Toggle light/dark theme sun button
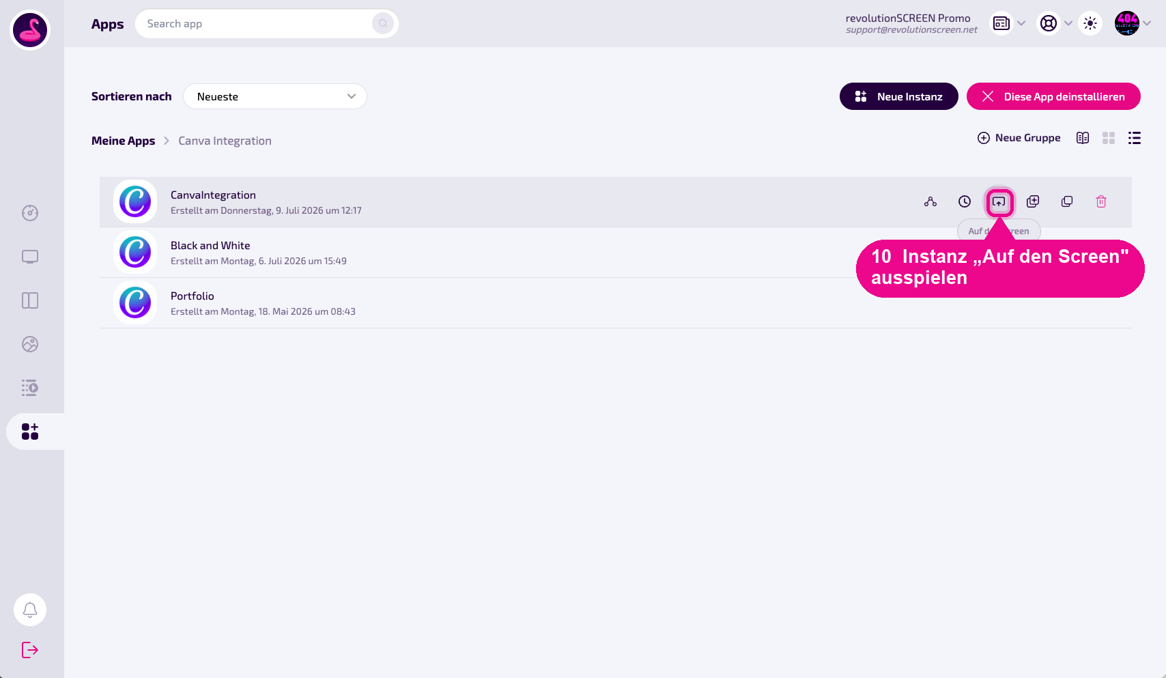This screenshot has height=678, width=1166. click(1090, 24)
